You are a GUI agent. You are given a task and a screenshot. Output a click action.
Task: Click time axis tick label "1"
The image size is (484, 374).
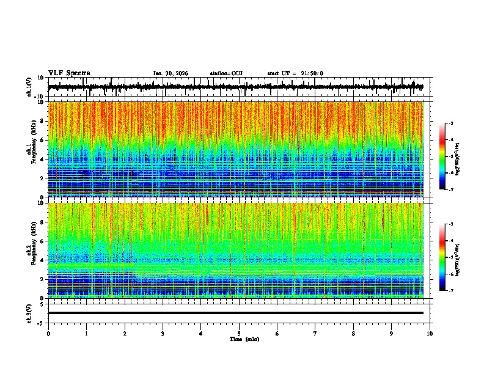(86, 334)
